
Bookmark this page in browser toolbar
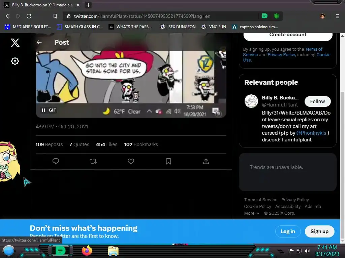(x=55, y=16)
